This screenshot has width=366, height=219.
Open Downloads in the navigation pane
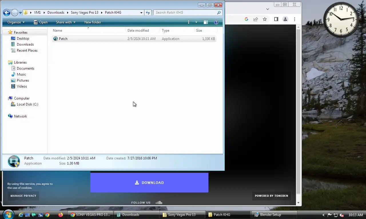tap(22, 44)
